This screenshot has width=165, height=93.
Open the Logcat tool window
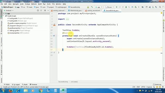(16, 84)
